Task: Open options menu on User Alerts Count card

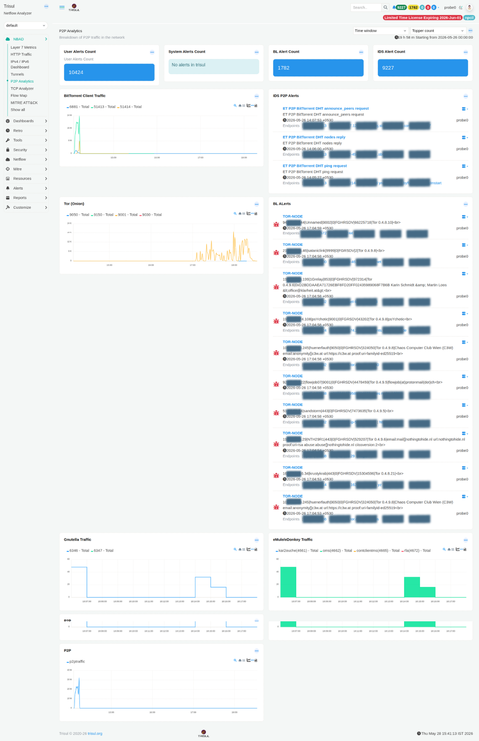Action: click(152, 52)
